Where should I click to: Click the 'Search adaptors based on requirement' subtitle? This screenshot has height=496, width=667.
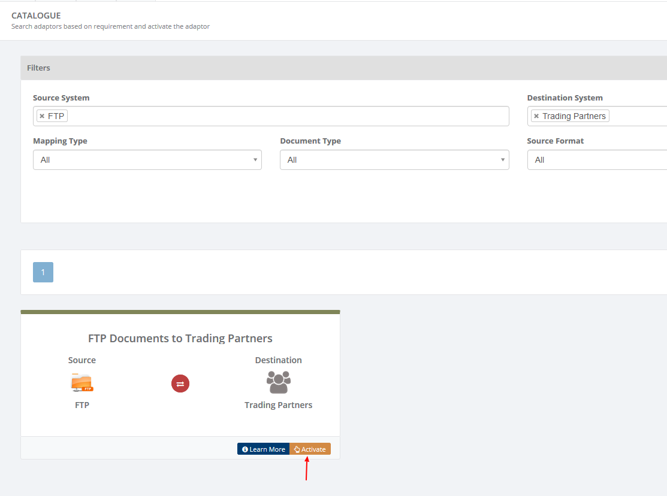click(x=111, y=26)
